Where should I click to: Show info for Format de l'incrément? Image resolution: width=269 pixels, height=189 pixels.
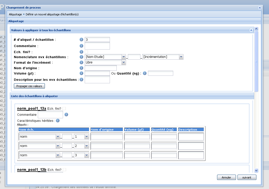coord(81,62)
